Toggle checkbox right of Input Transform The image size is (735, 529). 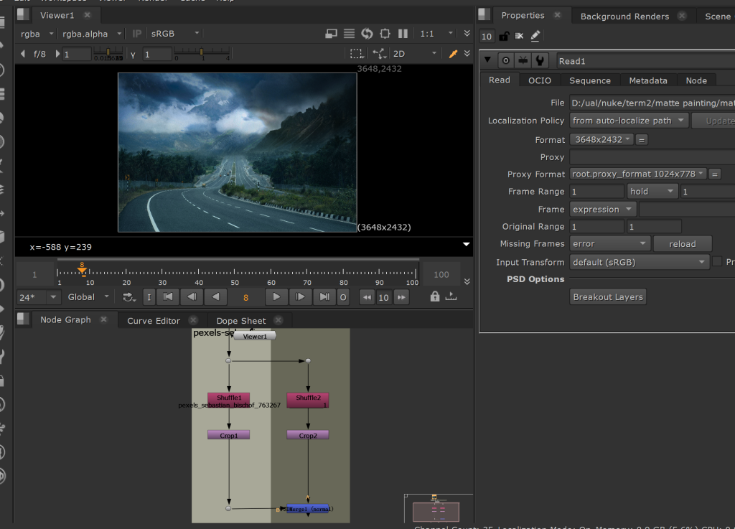[x=717, y=262]
